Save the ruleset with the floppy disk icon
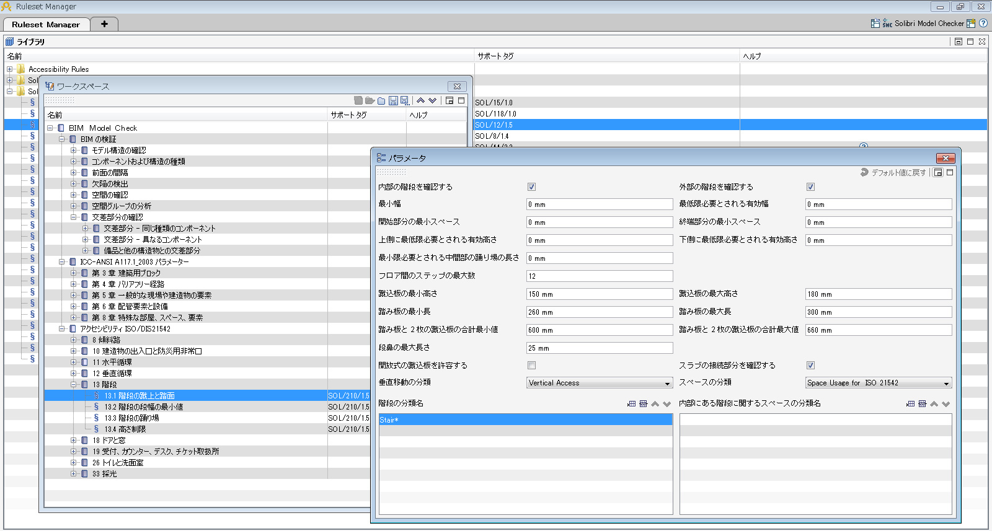Viewport: 992px width, 531px height. pos(393,100)
